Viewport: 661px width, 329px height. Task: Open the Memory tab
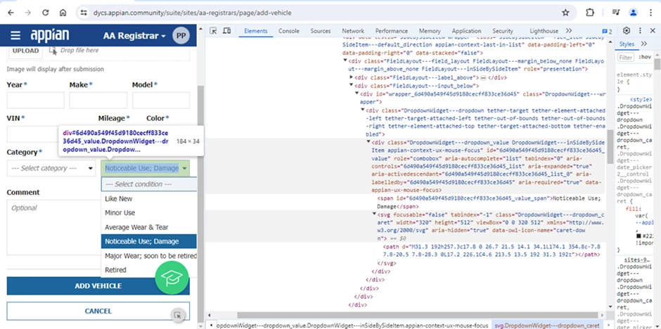(x=430, y=31)
